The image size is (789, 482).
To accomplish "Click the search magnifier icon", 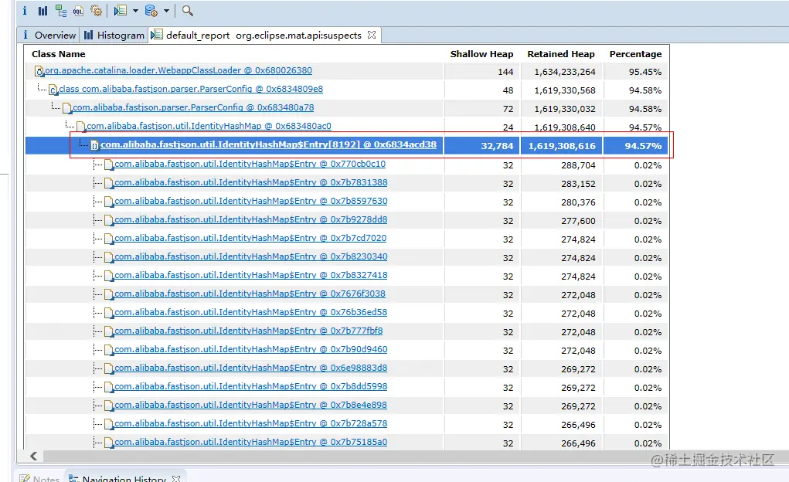I will (187, 11).
